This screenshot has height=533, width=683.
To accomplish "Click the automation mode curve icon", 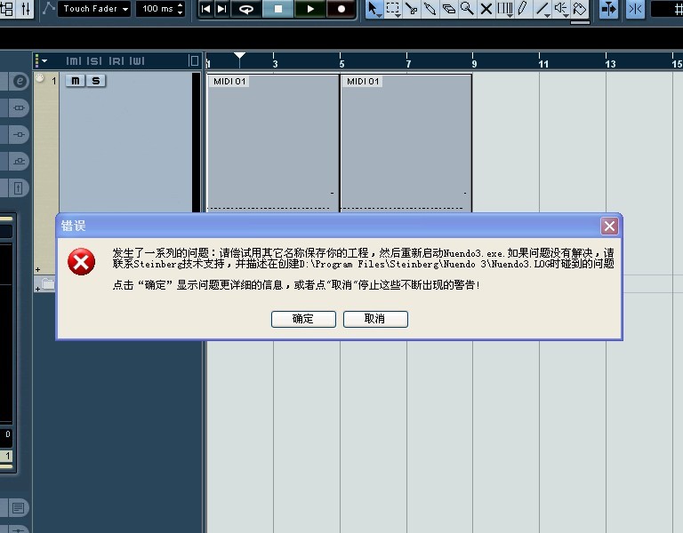I will coord(48,9).
